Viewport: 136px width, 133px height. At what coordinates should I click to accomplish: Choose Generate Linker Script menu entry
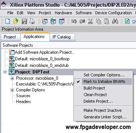tap(105, 117)
